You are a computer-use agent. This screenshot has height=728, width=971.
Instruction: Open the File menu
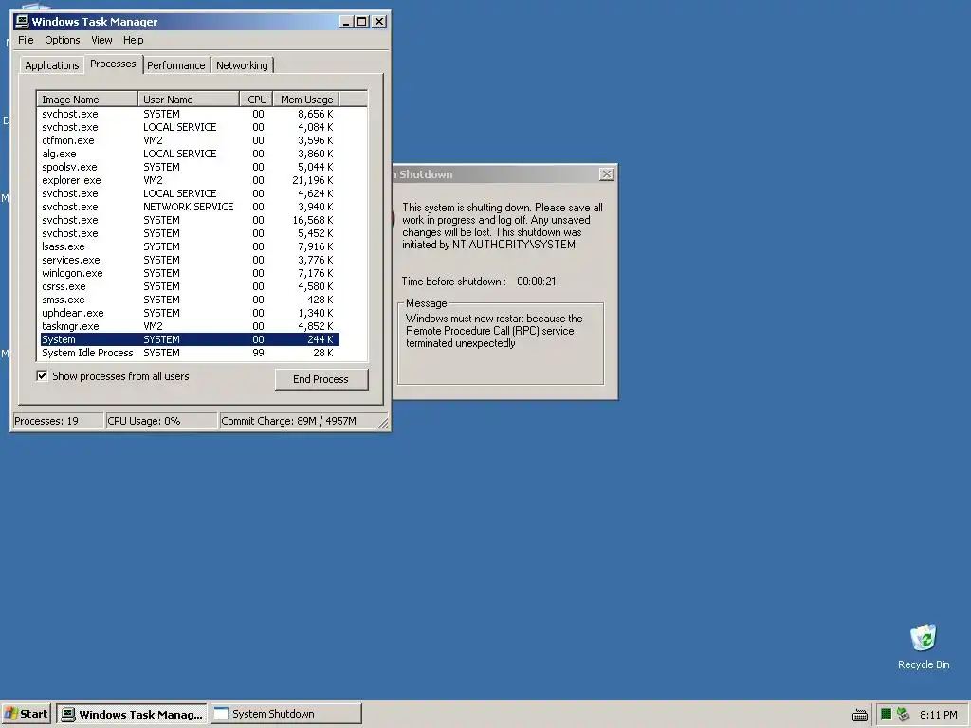26,40
